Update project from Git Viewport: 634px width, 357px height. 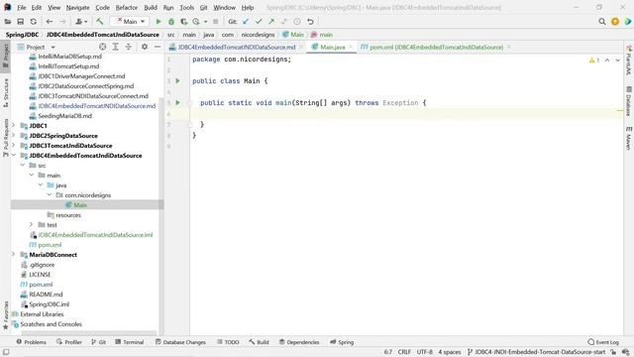point(246,22)
